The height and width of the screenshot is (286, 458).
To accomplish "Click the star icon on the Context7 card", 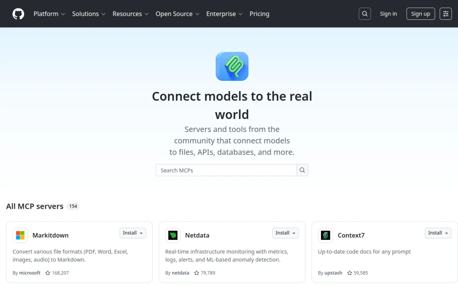I will 350,273.
